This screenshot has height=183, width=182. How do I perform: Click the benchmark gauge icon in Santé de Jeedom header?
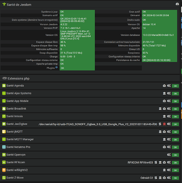177,4
